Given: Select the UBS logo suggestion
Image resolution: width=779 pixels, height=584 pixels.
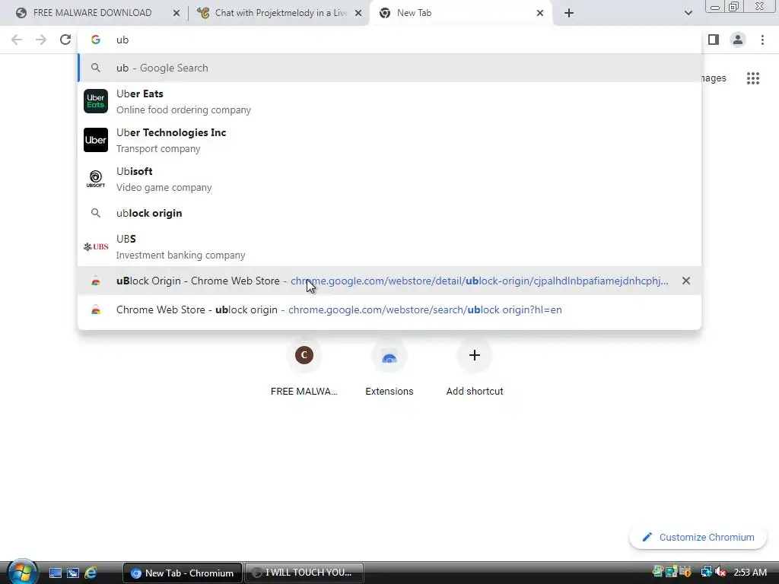Looking at the screenshot, I should [x=96, y=247].
